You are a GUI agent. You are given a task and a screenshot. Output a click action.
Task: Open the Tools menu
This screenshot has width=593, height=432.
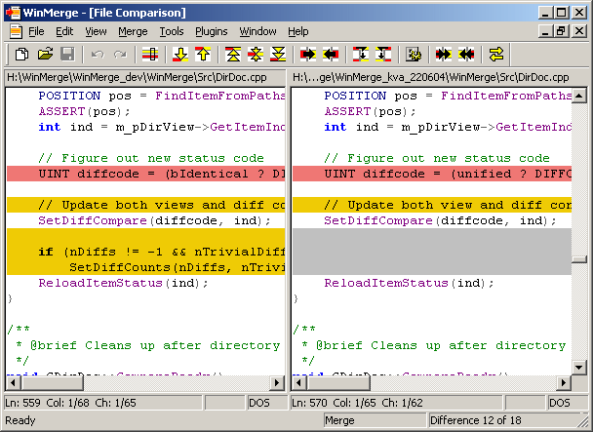pos(172,31)
